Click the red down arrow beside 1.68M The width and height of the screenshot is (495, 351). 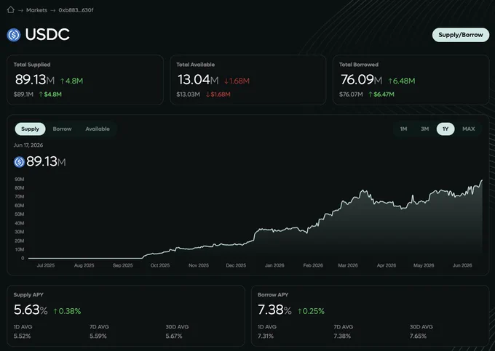pos(226,81)
